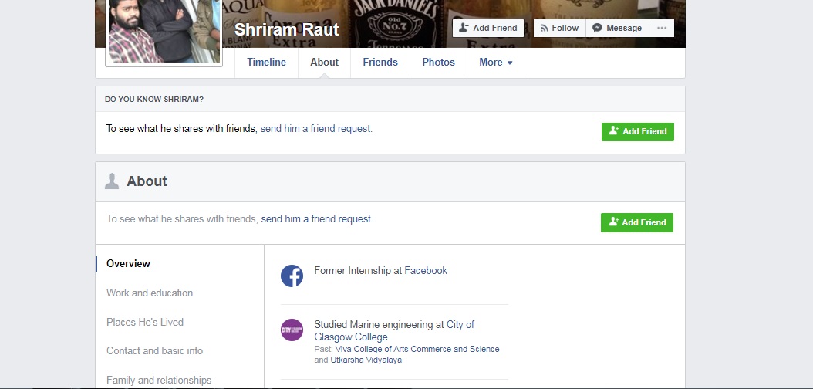Click the Utkarsha Vidyalaya link
The height and width of the screenshot is (389, 813).
click(366, 360)
